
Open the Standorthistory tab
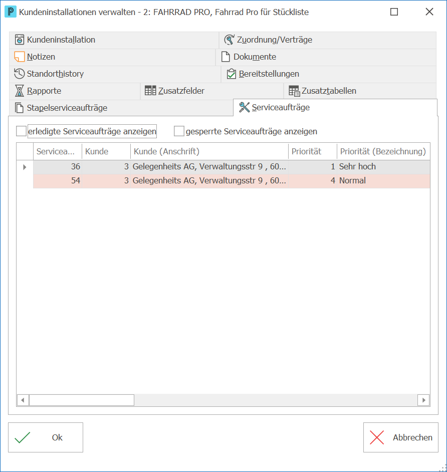point(115,74)
